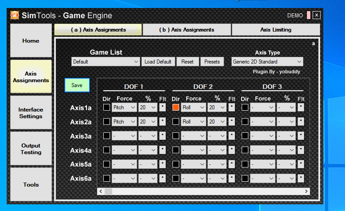Open Tools in the sidebar

31,184
